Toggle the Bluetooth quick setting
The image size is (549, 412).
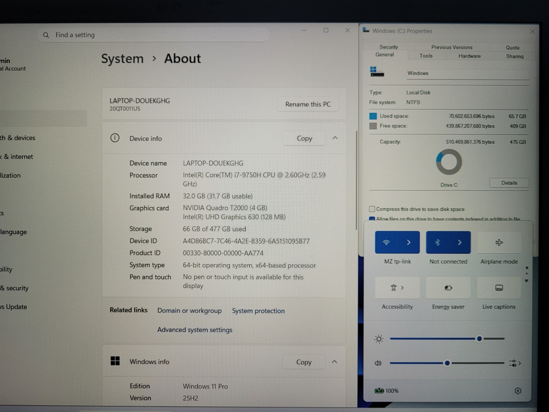(x=437, y=242)
